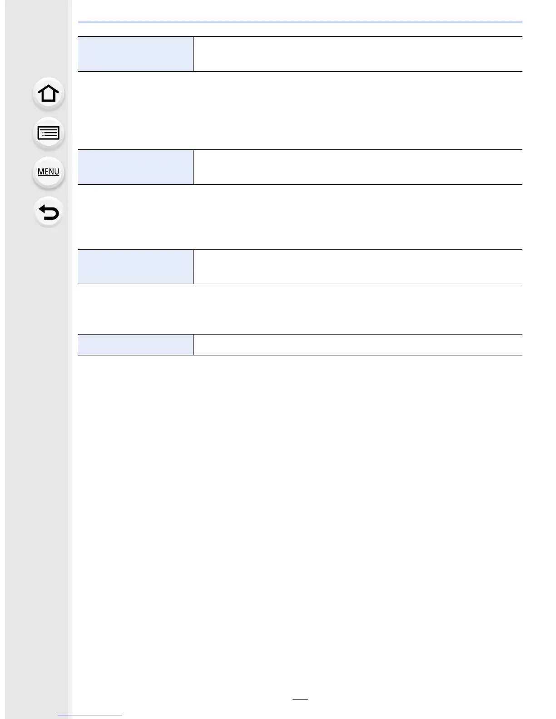Open the MENU list button
Viewport: 556px width, 719px height.
(x=49, y=172)
